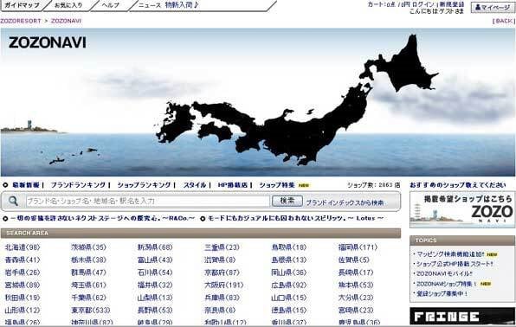Click おすすめのショップ教えてください link
Screen dimensions: 516x327
pyautogui.click(x=458, y=185)
